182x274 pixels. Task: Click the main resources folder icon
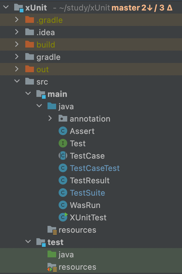(52, 230)
